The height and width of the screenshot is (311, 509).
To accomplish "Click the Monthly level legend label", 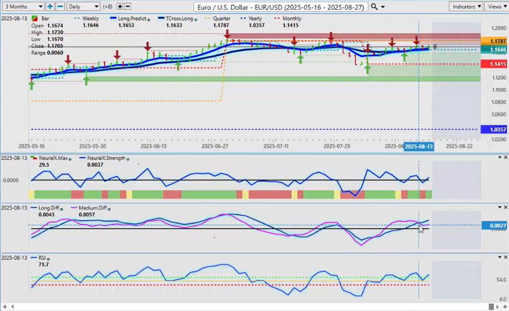I will [x=292, y=18].
